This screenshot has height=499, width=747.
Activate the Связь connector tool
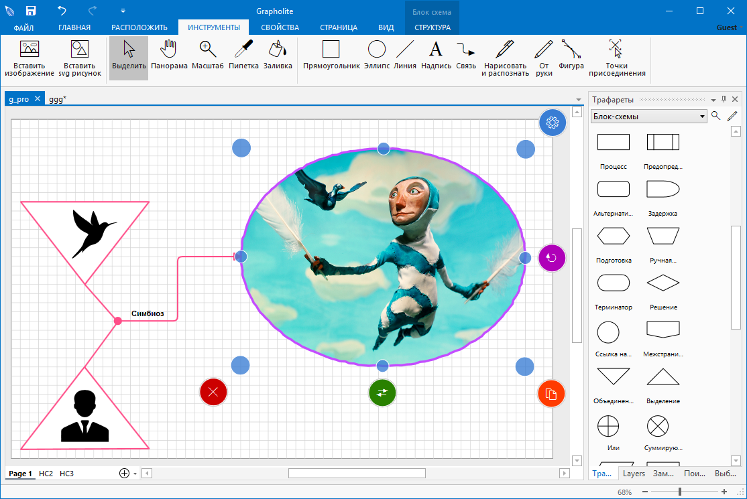(x=466, y=56)
